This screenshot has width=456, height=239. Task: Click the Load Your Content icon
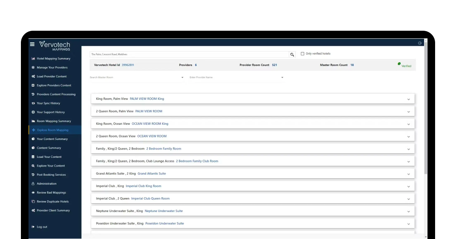point(33,157)
